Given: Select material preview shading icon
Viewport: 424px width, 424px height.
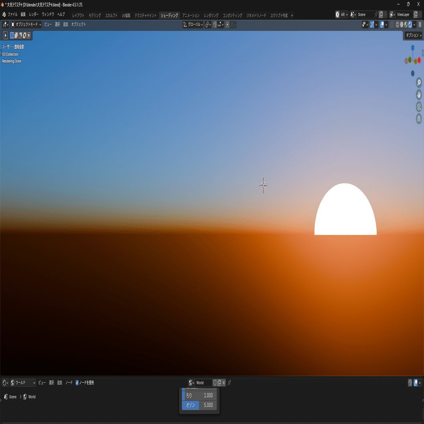Looking at the screenshot, I should click(406, 24).
